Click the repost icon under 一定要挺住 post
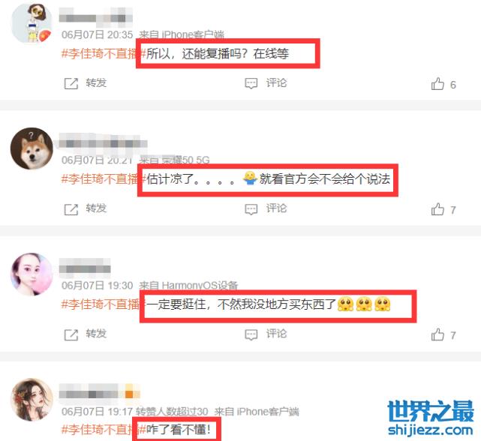Screen dimensions: 481x441 click(x=71, y=334)
